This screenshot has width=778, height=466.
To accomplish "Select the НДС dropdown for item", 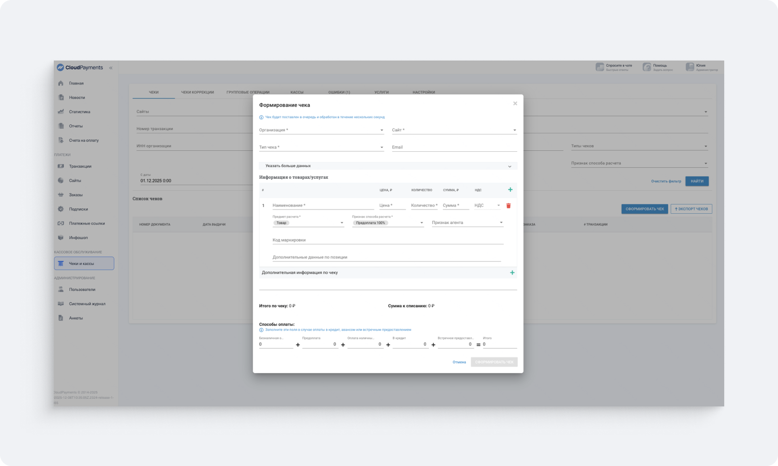I will point(487,206).
